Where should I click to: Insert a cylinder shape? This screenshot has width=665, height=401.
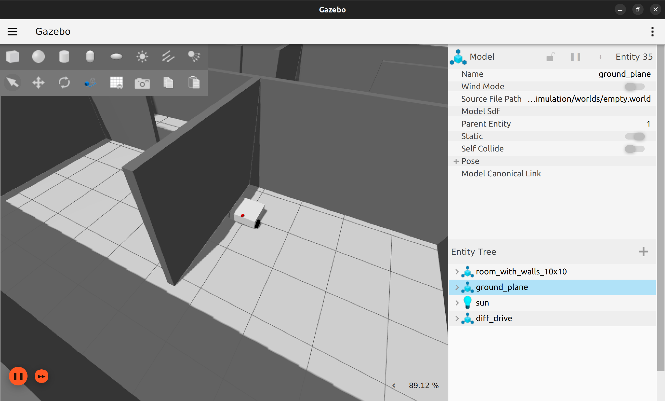(64, 57)
